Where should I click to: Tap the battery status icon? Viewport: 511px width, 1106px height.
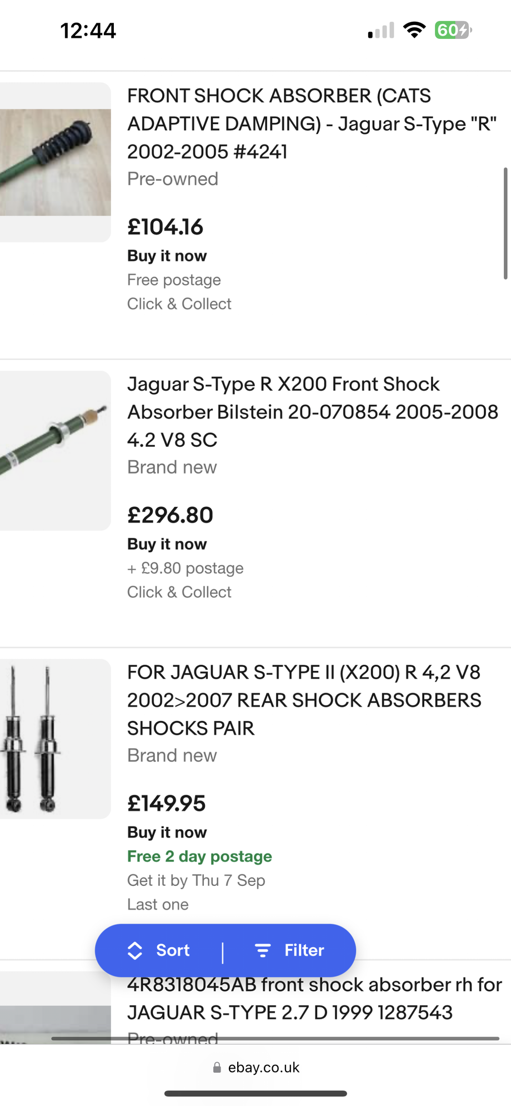click(453, 30)
